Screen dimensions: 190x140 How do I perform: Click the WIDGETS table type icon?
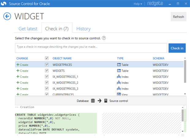click(x=119, y=71)
